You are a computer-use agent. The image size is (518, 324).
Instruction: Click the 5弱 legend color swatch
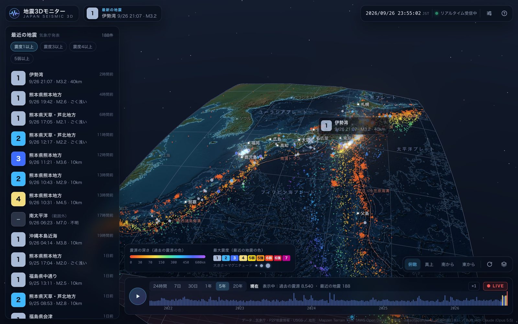click(x=252, y=258)
